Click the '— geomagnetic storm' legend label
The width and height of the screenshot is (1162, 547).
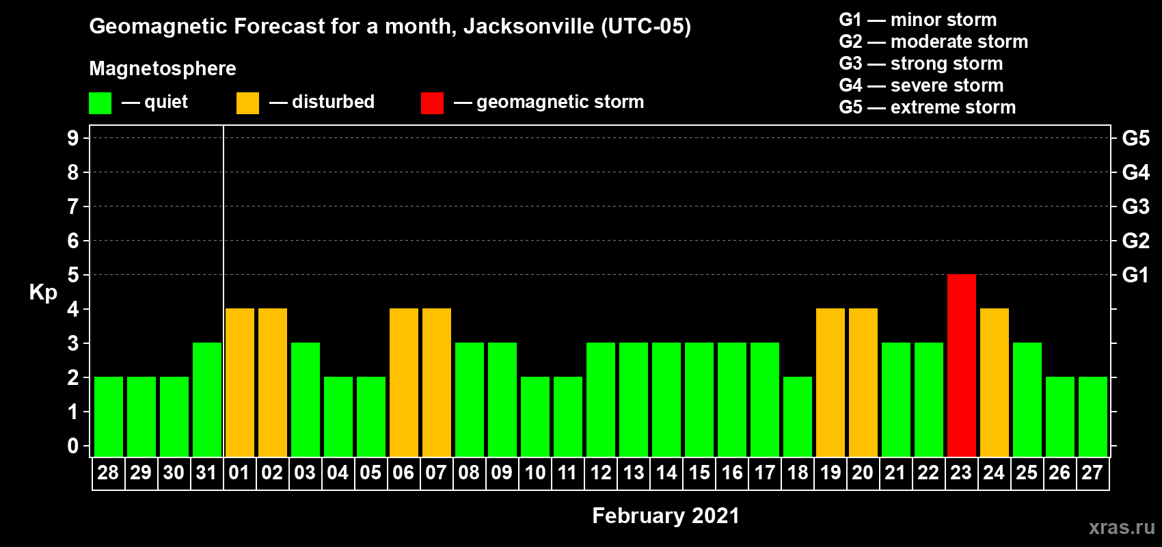[x=549, y=102]
